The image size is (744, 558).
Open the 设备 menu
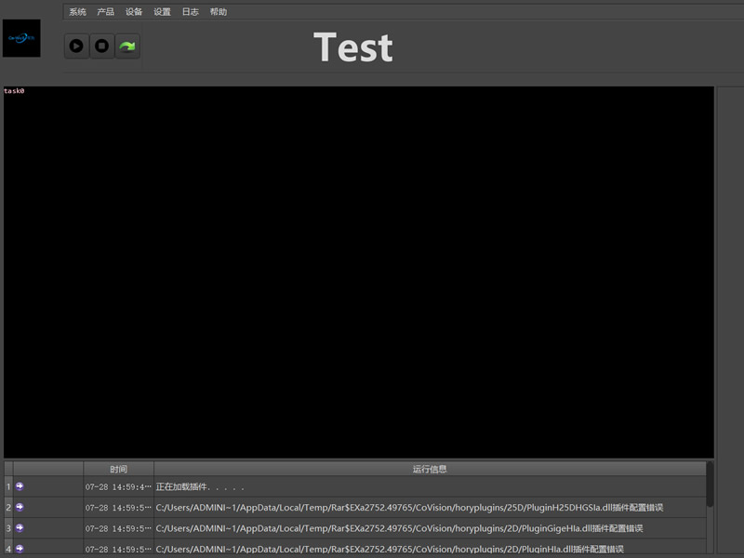point(134,12)
